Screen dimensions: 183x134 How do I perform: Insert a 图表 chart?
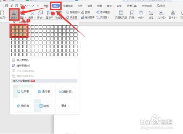[86, 12]
